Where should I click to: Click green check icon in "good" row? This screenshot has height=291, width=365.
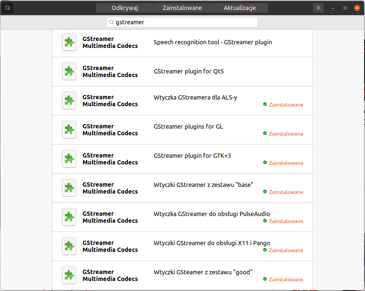tap(265, 279)
